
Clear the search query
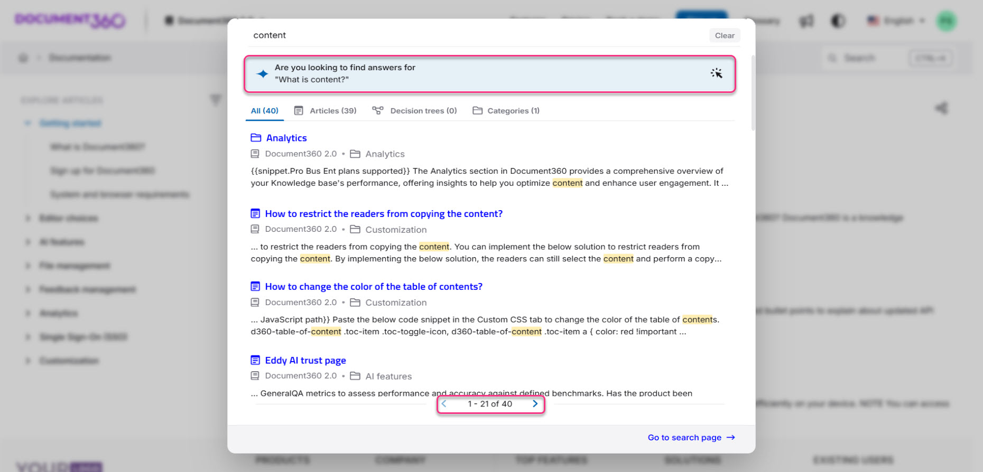pos(725,35)
